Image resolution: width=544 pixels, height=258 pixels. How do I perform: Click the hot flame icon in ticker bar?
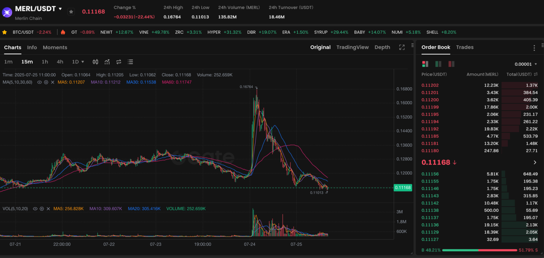click(x=63, y=32)
